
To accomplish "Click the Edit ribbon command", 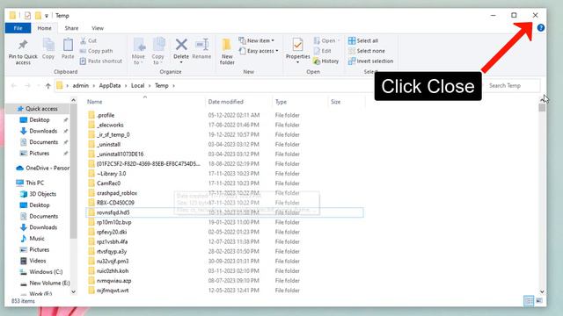I will pos(323,51).
